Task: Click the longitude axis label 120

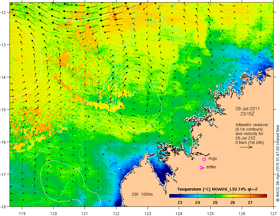Action: click(x=53, y=213)
